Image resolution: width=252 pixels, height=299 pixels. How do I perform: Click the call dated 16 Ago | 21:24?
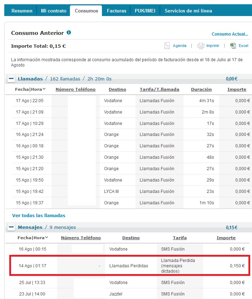[x=30, y=135]
